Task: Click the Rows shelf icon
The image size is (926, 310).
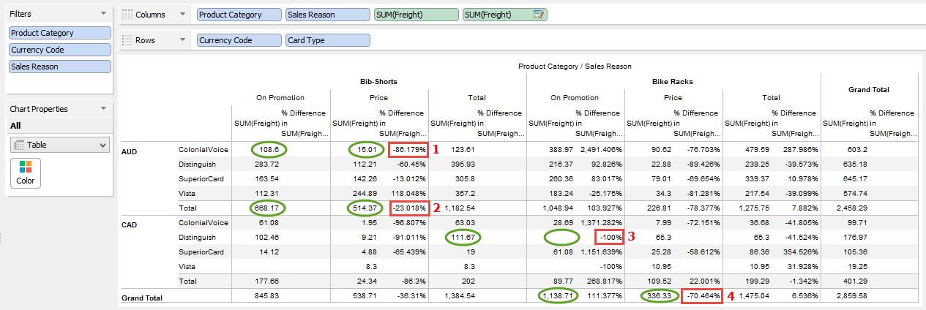Action: (x=127, y=40)
